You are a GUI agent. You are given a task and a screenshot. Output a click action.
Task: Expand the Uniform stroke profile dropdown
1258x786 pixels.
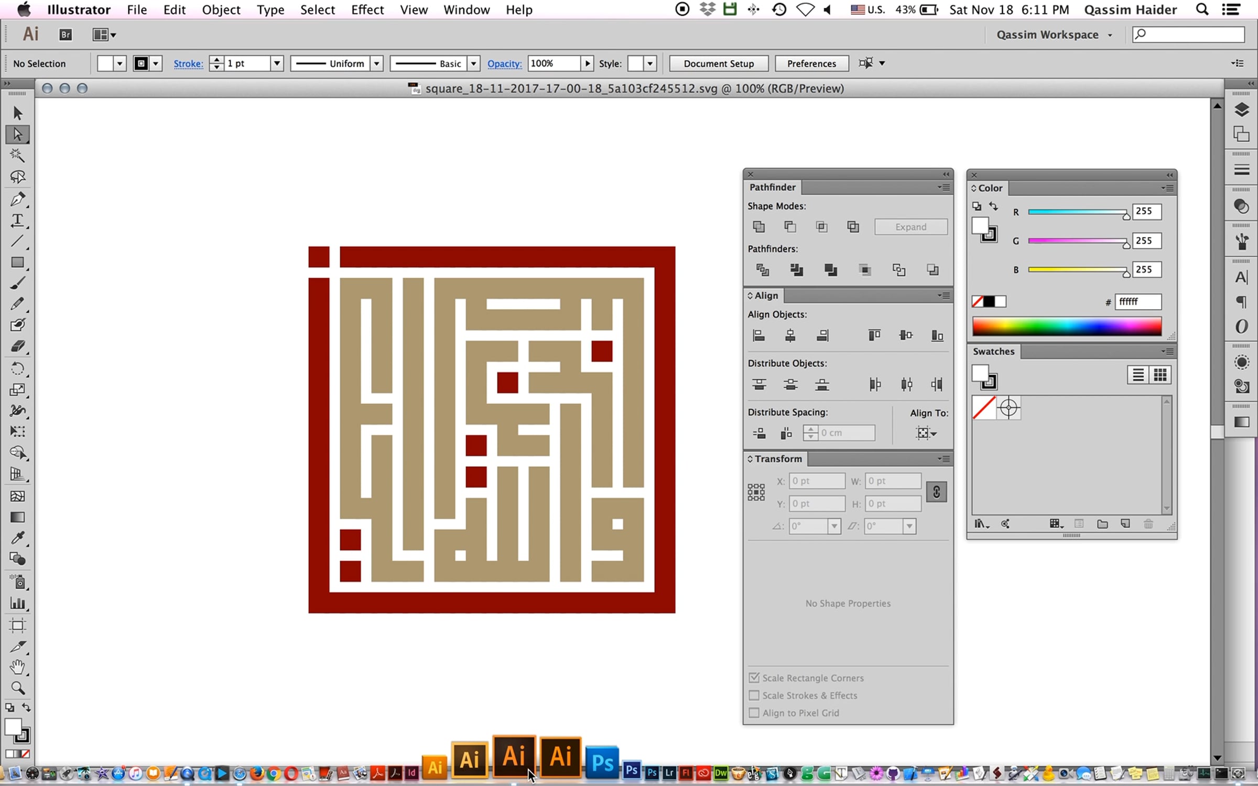pyautogui.click(x=376, y=63)
